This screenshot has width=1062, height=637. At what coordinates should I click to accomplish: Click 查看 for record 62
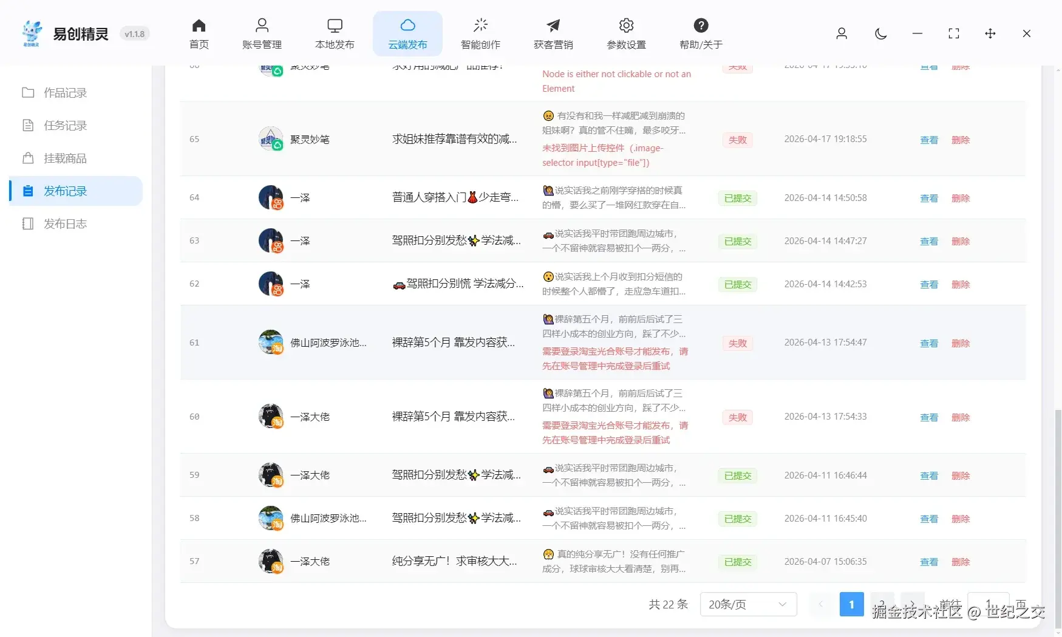929,284
